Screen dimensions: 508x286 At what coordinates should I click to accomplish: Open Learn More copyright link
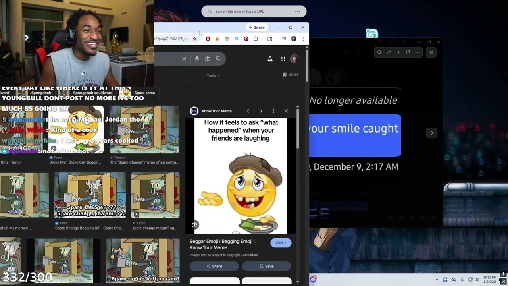[x=250, y=255]
